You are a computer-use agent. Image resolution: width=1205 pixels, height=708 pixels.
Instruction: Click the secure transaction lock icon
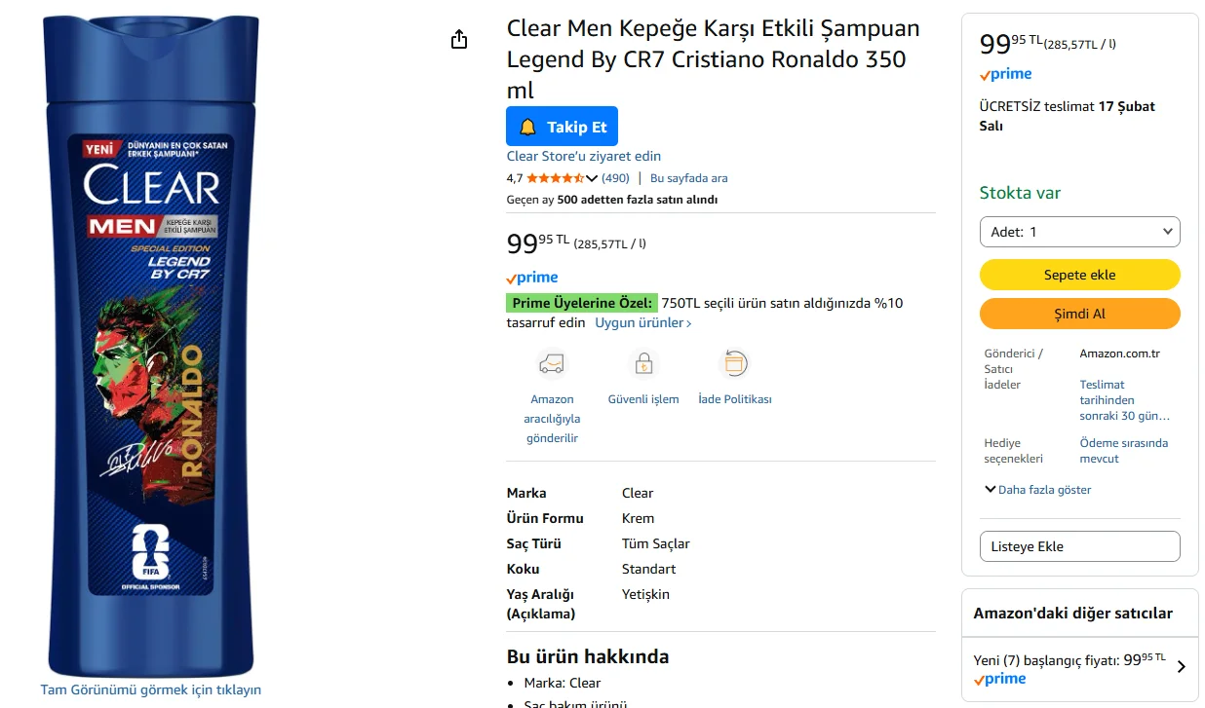(643, 364)
